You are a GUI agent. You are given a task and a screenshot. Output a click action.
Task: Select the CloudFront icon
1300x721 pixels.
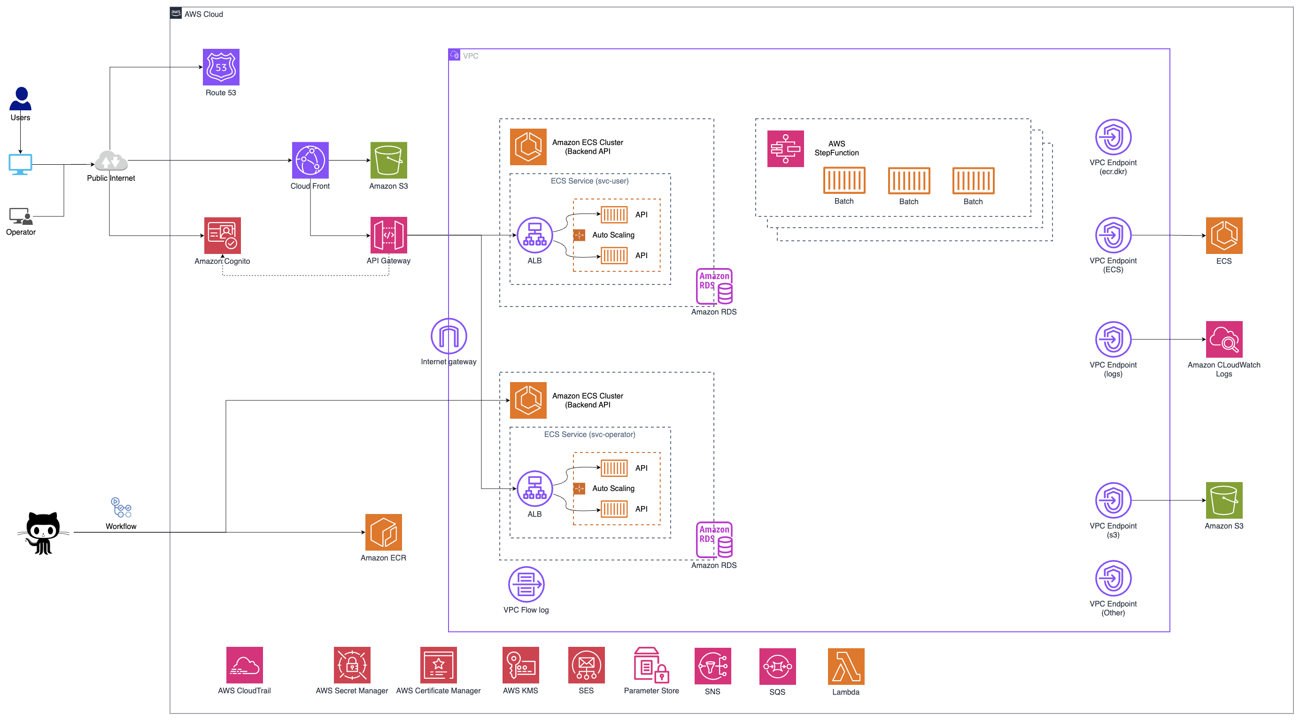[310, 160]
